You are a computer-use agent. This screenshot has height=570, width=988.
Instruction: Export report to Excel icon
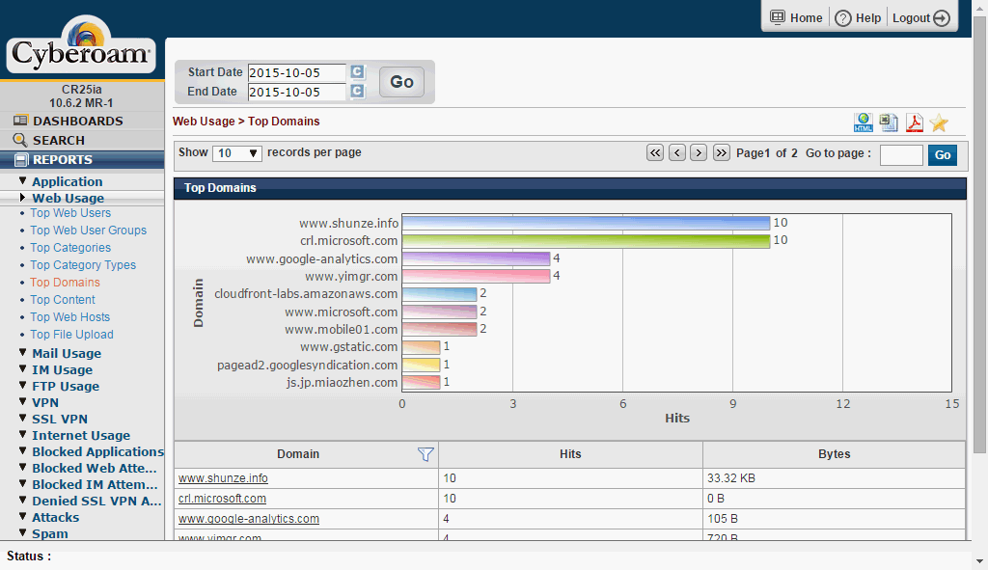pyautogui.click(x=889, y=122)
